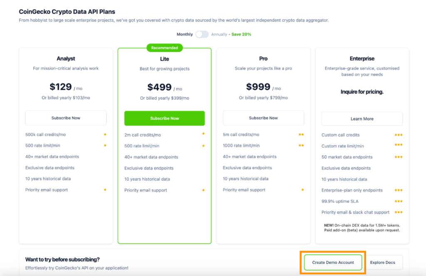Viewport: 426px width, 276px height.
Task: Open the Explore Docs button
Action: (x=382, y=263)
